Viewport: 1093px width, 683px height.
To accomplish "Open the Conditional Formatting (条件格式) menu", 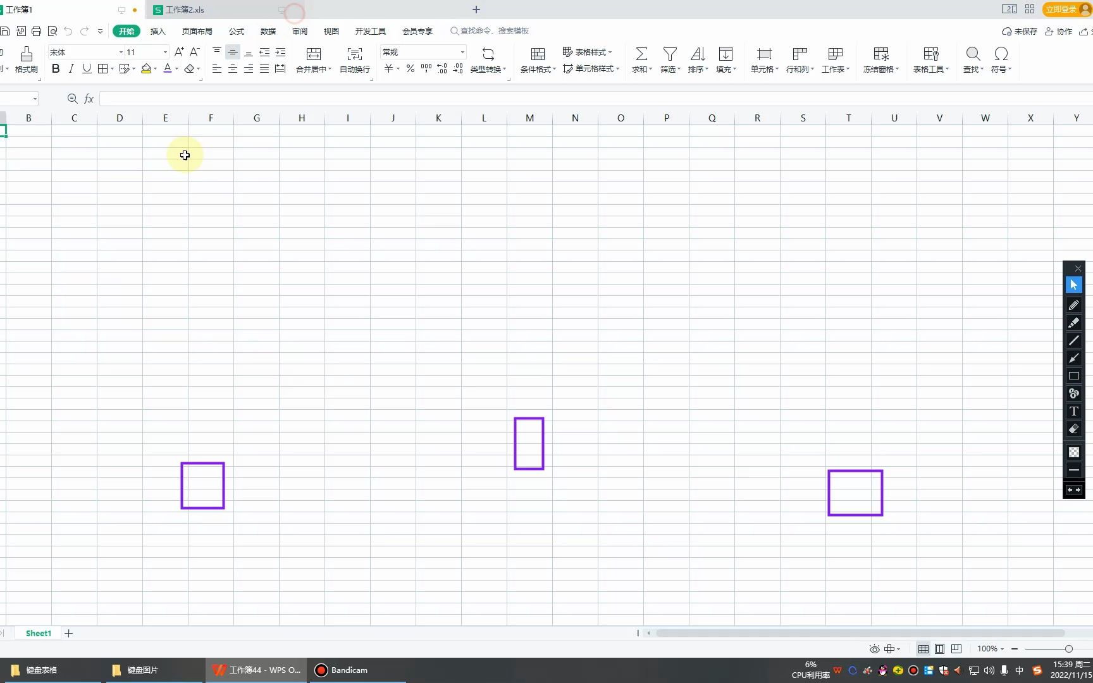I will pyautogui.click(x=538, y=60).
